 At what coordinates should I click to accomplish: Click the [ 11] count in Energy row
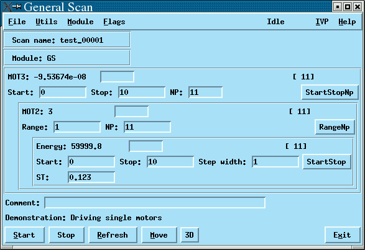[x=296, y=146]
